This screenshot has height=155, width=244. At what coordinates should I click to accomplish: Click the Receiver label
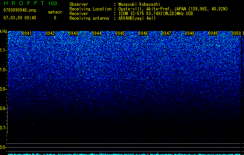point(79,14)
